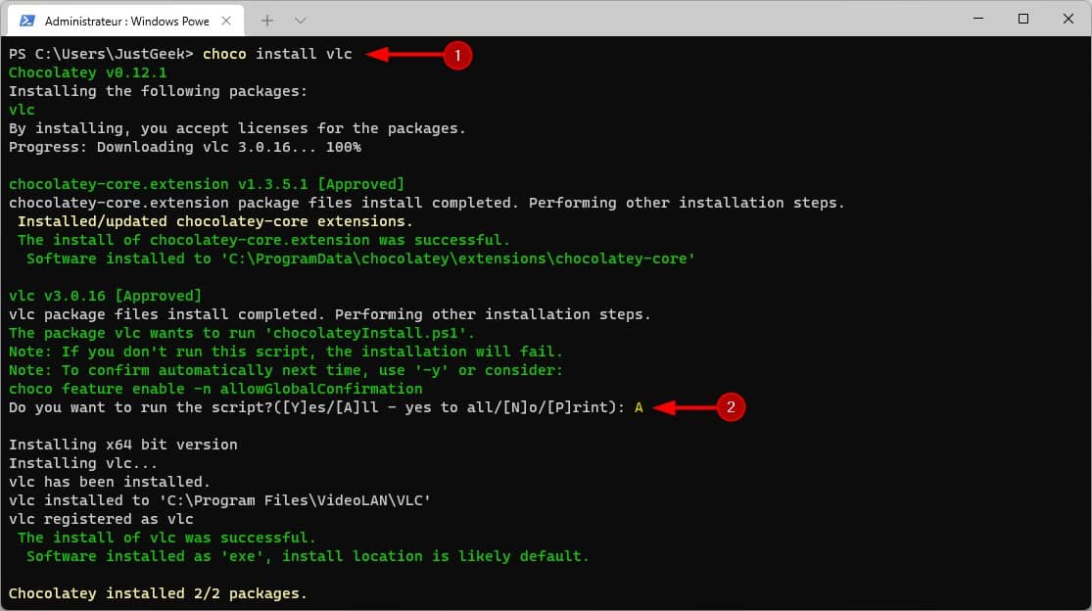Click the 'Do you want to run the script?' prompt

[317, 407]
